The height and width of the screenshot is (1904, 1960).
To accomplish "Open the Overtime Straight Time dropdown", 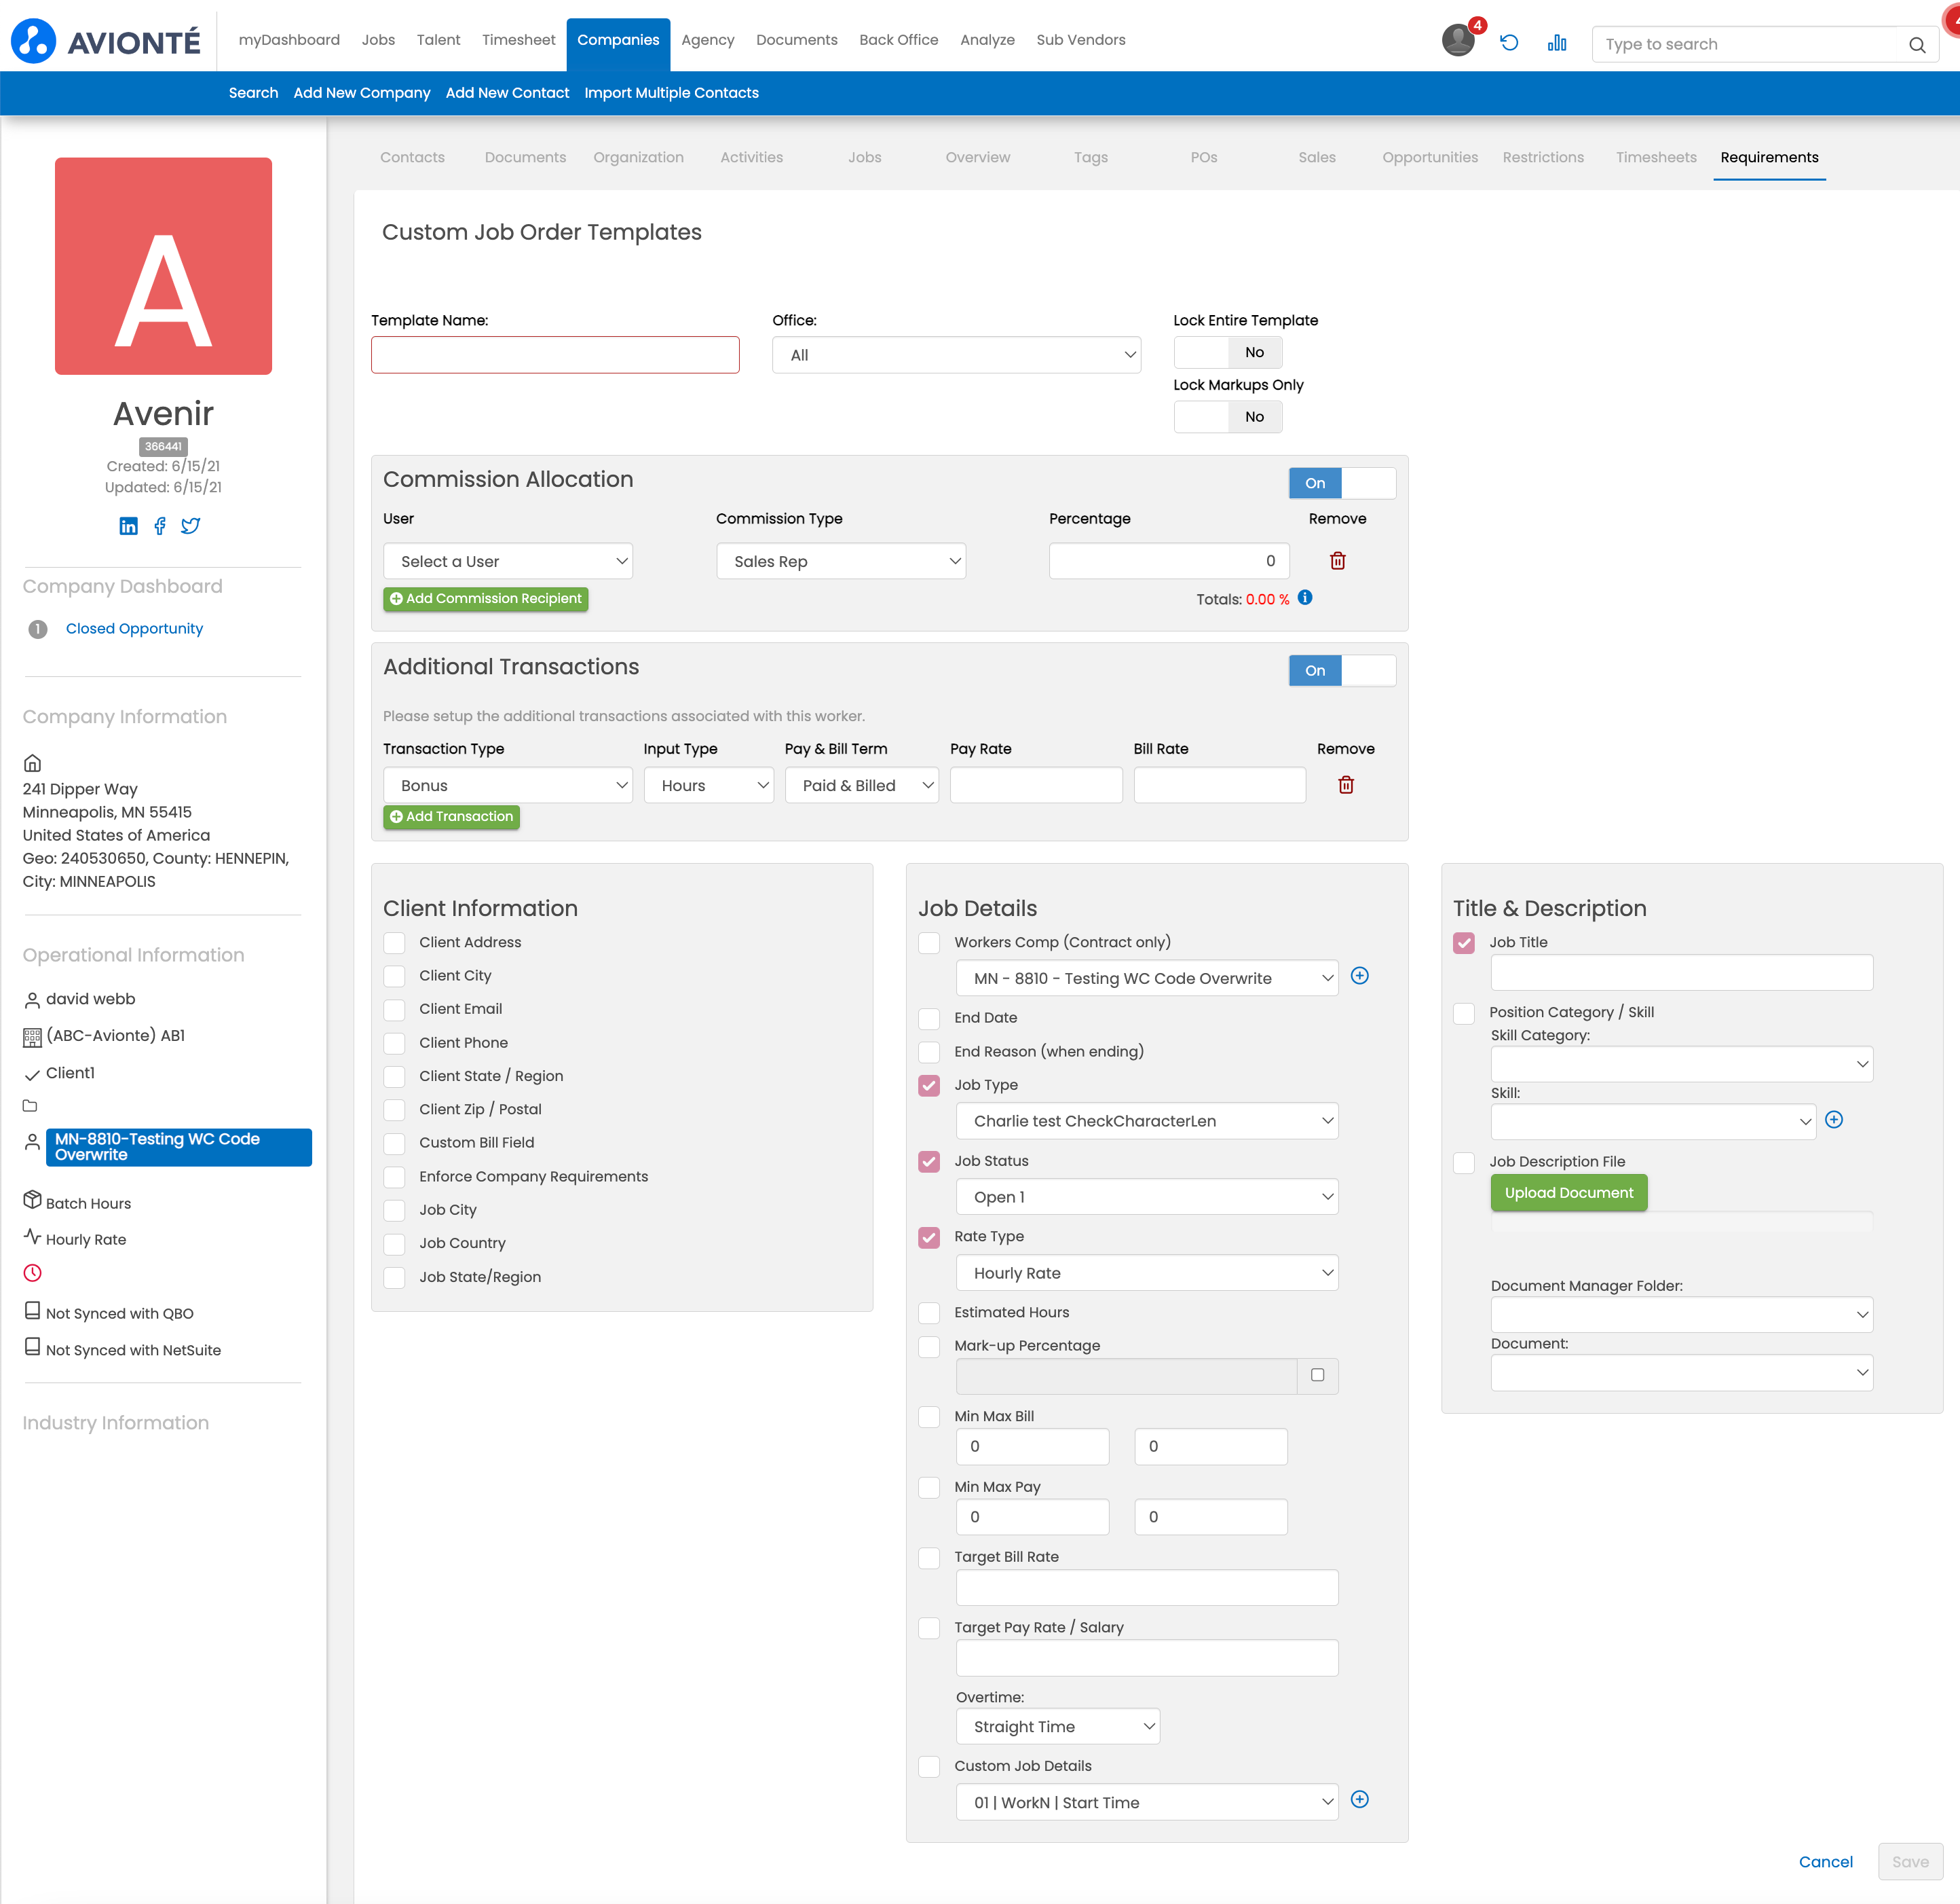I will [1057, 1727].
